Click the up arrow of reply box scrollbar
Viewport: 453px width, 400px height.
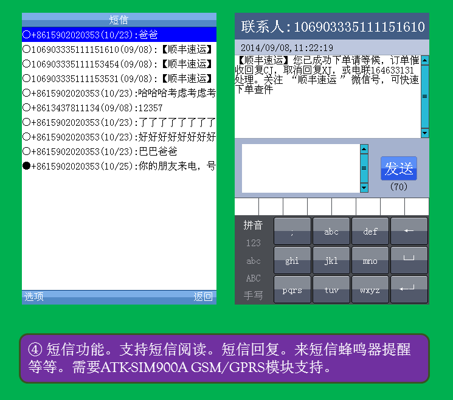[x=364, y=148]
